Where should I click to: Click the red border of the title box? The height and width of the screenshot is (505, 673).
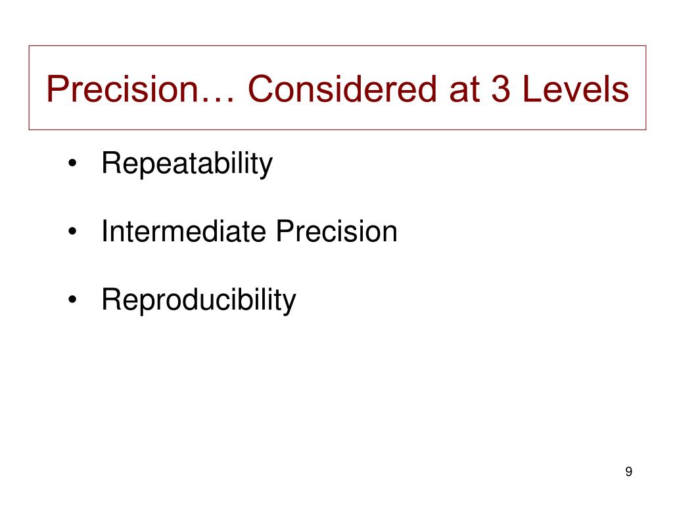pos(337,46)
